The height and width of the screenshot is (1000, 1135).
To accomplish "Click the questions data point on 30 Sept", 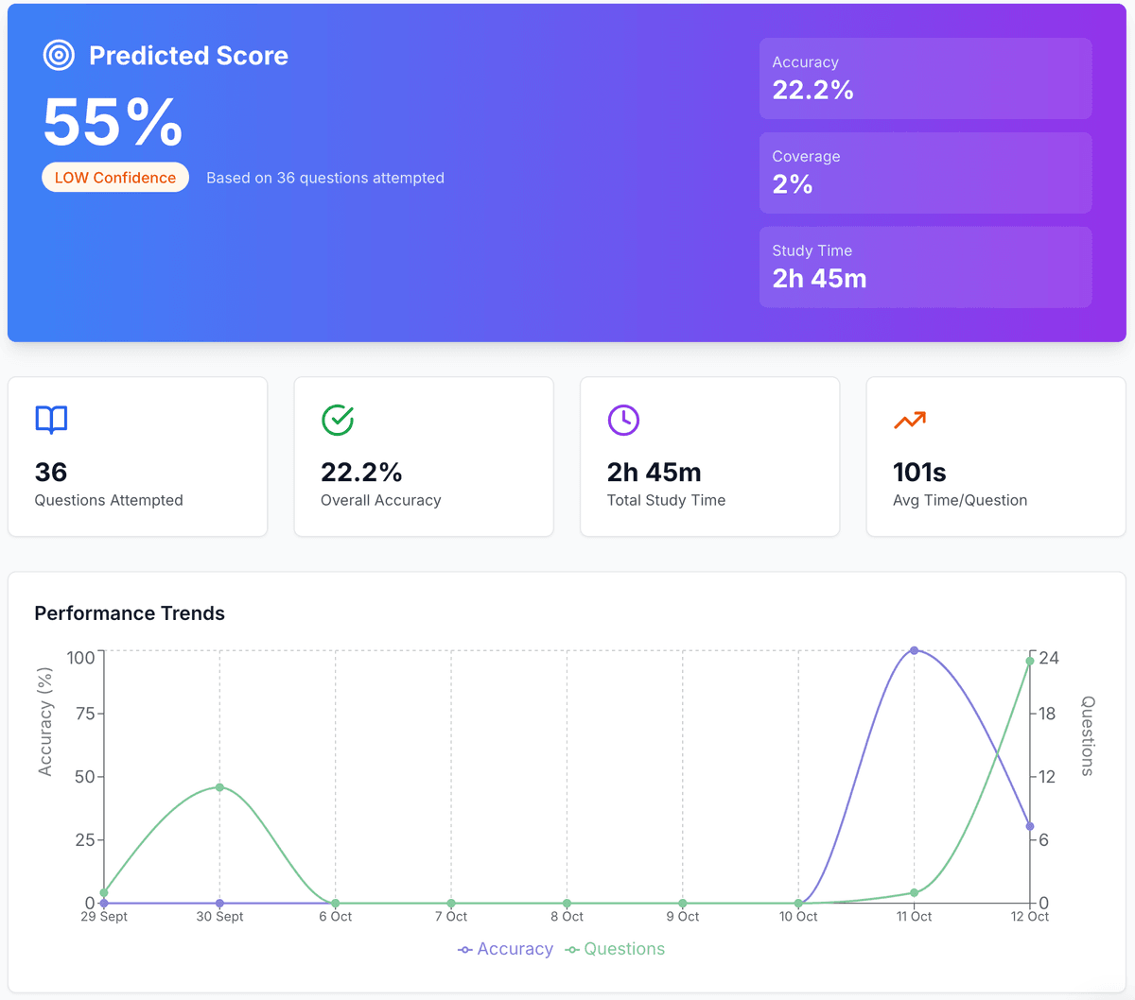I will [219, 787].
